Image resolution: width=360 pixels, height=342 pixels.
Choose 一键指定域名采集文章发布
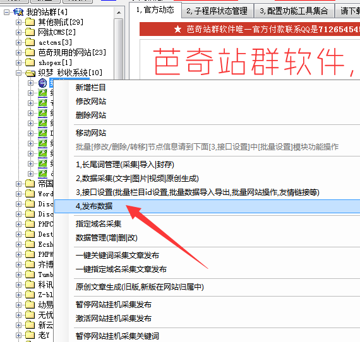pyautogui.click(x=121, y=269)
